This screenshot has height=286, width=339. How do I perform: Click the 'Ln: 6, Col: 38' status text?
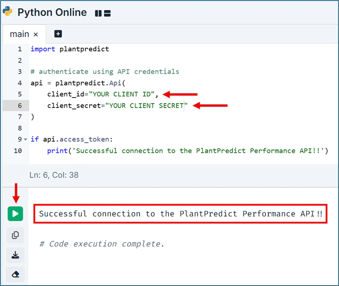point(54,175)
